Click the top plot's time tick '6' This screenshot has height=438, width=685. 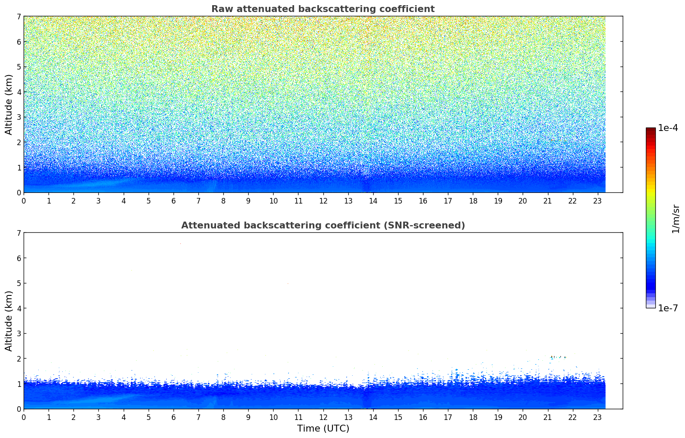[x=174, y=201]
